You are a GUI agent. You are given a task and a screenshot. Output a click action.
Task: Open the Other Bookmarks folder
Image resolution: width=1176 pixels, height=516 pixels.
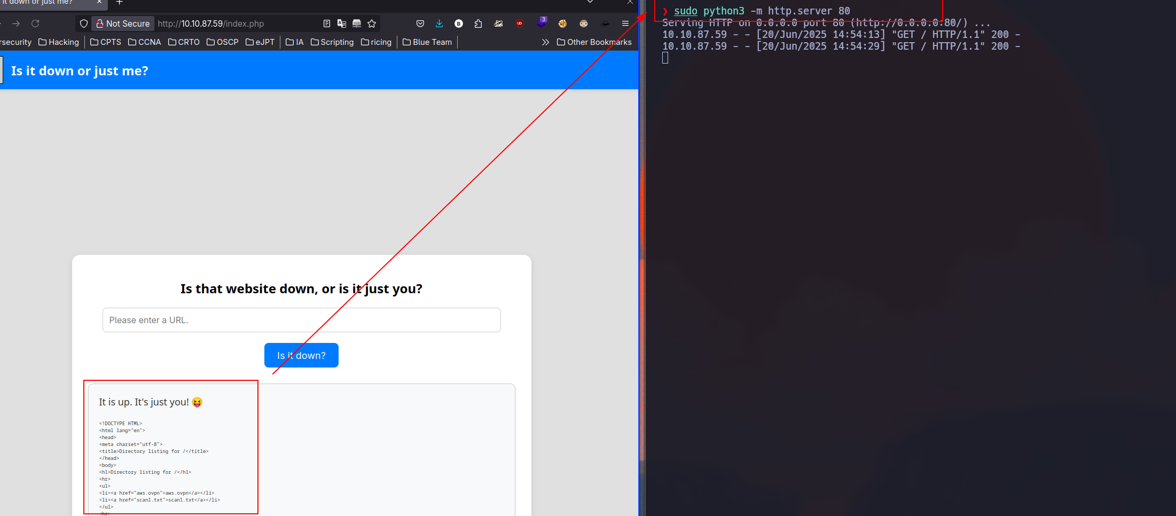pos(594,42)
